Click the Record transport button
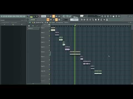This screenshot has width=133, height=99. click(37, 16)
